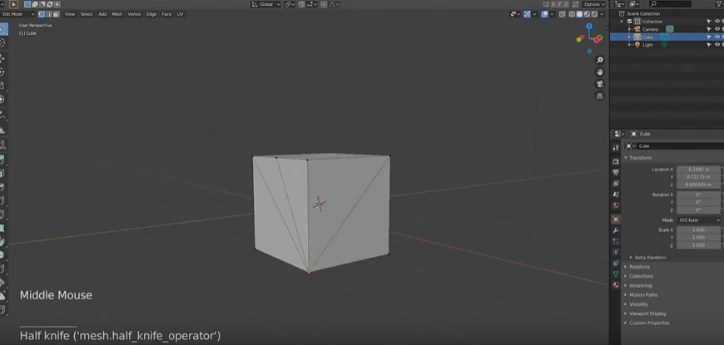Open the Object Data properties triangle icon
The width and height of the screenshot is (724, 345).
(x=616, y=274)
